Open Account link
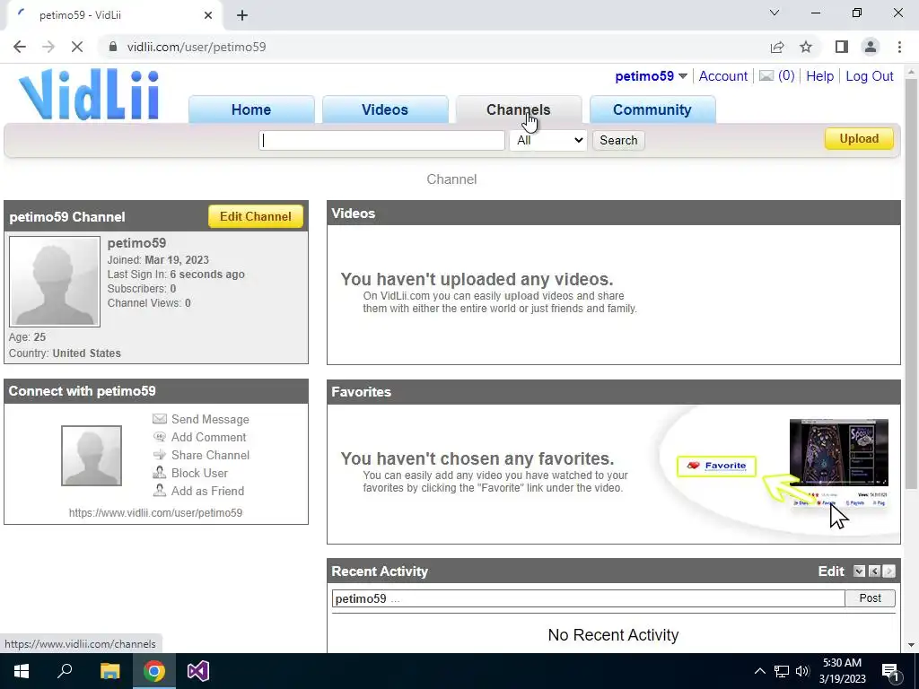 click(x=722, y=76)
